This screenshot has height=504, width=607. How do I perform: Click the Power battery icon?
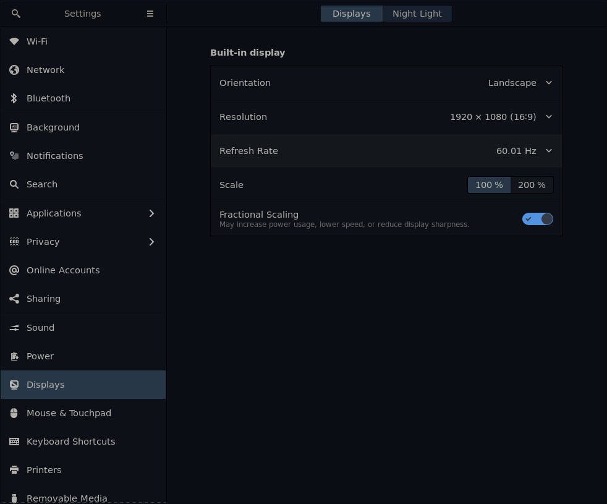coord(14,356)
